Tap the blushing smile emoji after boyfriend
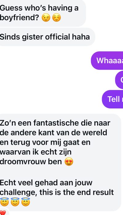The height and width of the screenshot is (215, 123). (56, 18)
